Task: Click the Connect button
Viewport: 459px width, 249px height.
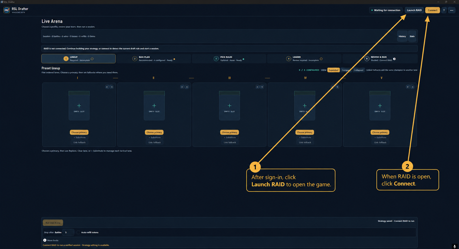Action: tap(433, 10)
